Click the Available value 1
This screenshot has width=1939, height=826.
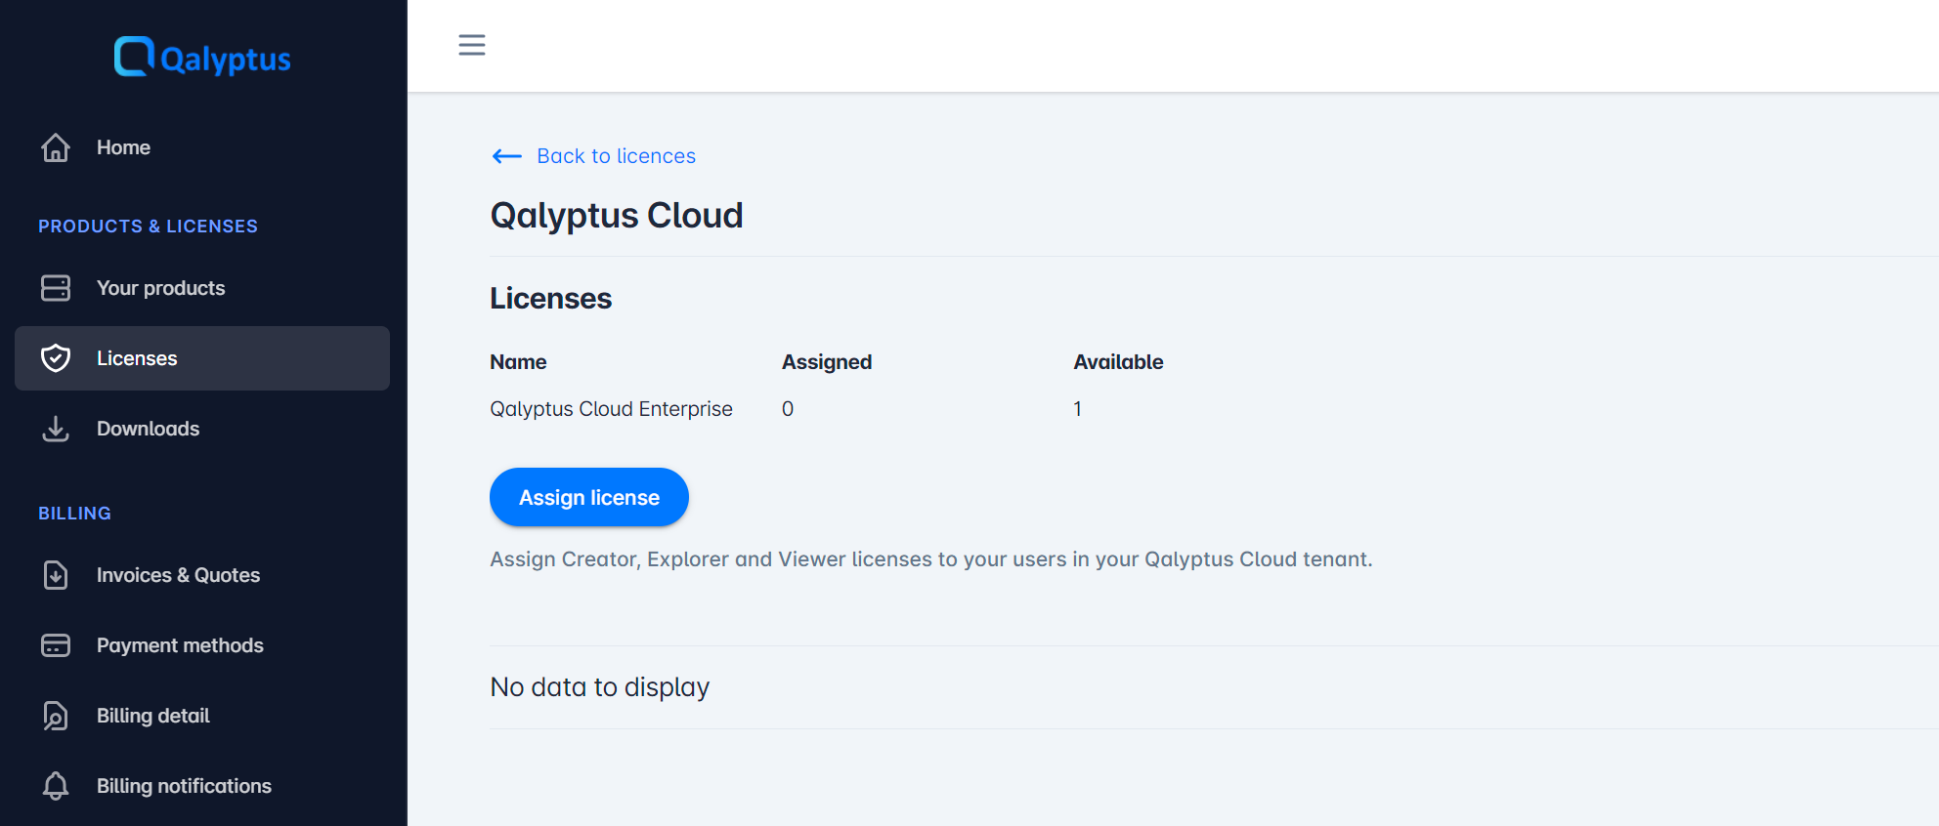1078,409
